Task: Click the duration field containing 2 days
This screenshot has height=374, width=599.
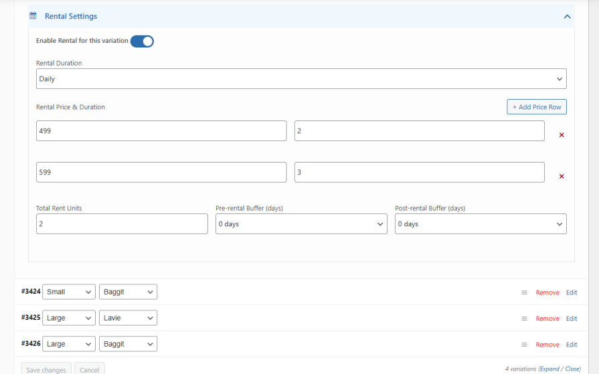Action: coord(420,130)
